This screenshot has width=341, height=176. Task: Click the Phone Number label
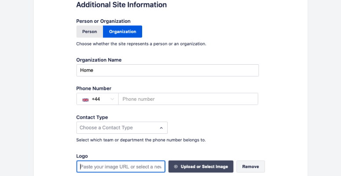point(94,88)
